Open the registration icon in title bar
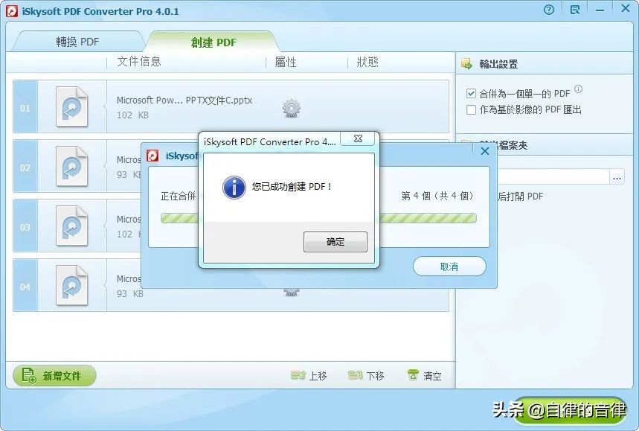This screenshot has height=431, width=639. pyautogui.click(x=575, y=10)
